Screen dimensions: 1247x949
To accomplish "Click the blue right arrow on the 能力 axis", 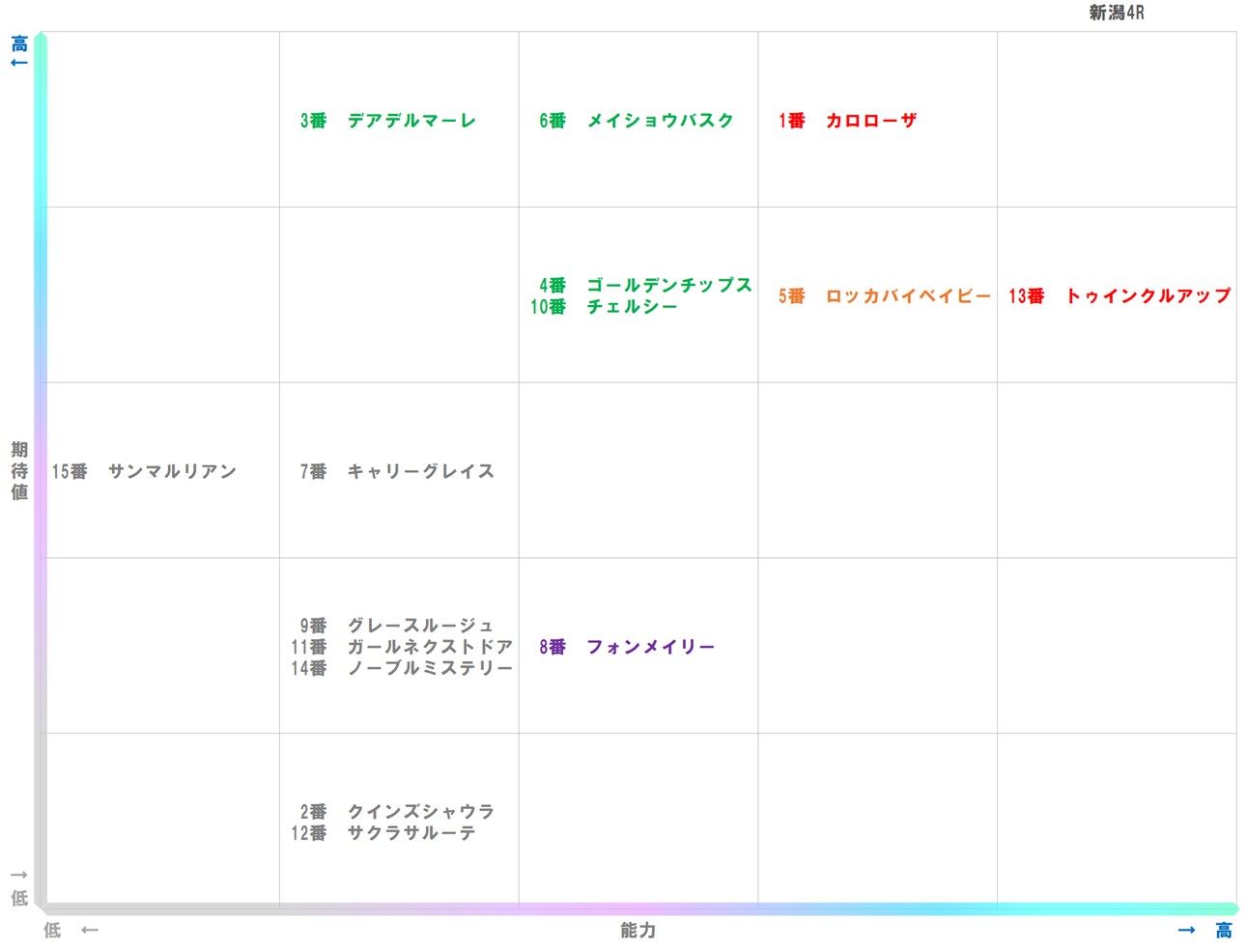I will click(1186, 930).
